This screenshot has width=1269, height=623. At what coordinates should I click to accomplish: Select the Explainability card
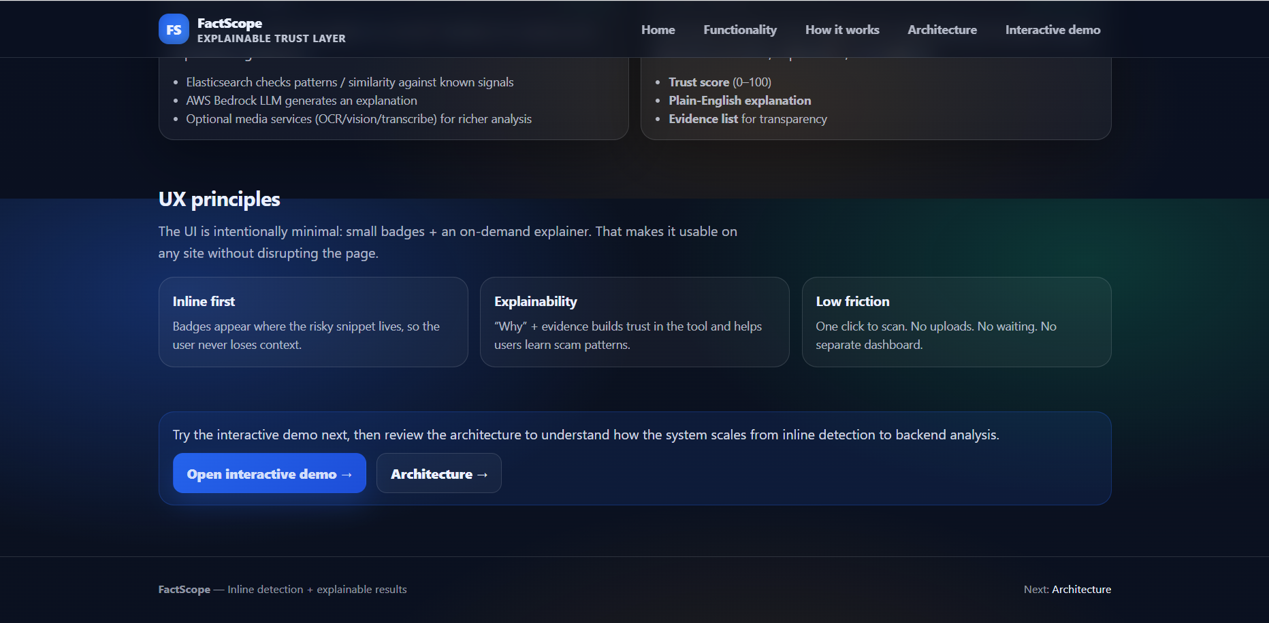pyautogui.click(x=634, y=322)
